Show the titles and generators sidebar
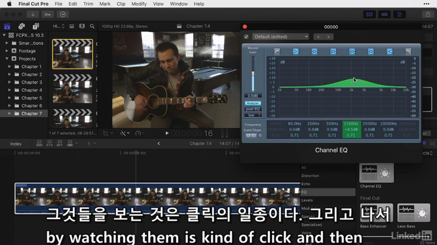 coord(36,26)
